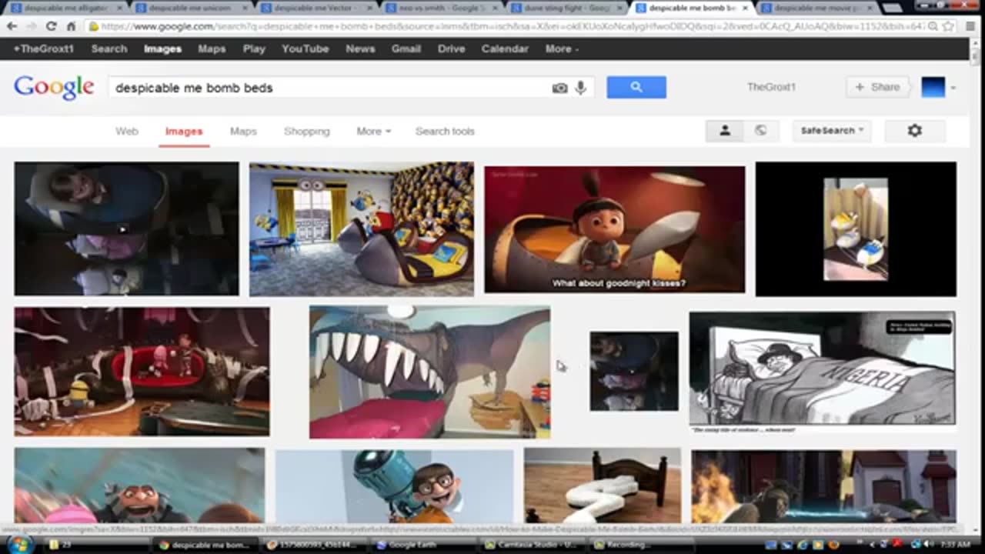Start voice search with microphone icon
Screen dimensions: 985x554
(x=580, y=88)
